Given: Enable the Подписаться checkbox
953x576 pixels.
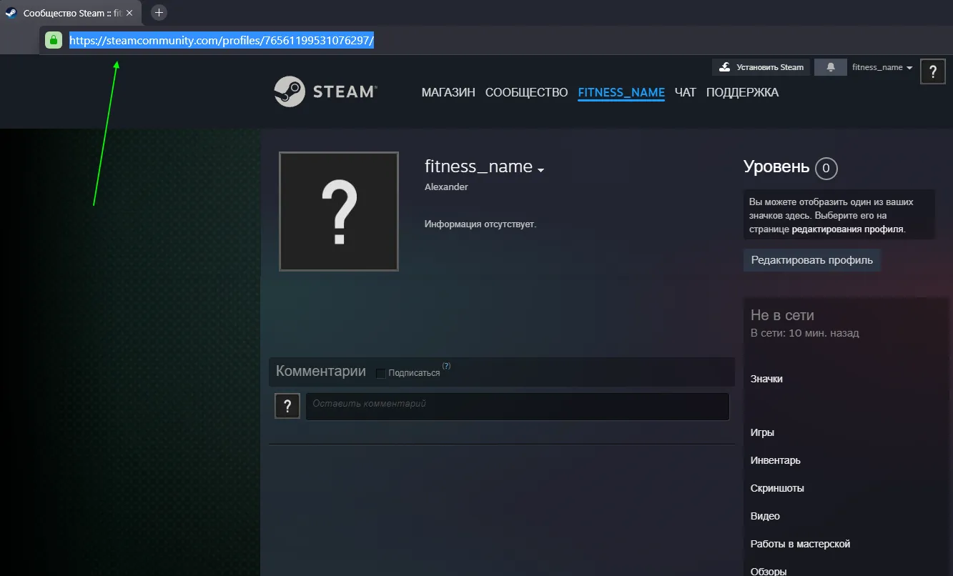Looking at the screenshot, I should click(x=380, y=373).
